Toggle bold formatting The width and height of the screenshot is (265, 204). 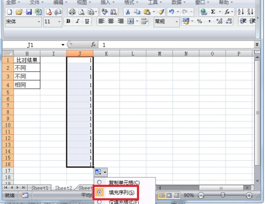tap(68, 21)
